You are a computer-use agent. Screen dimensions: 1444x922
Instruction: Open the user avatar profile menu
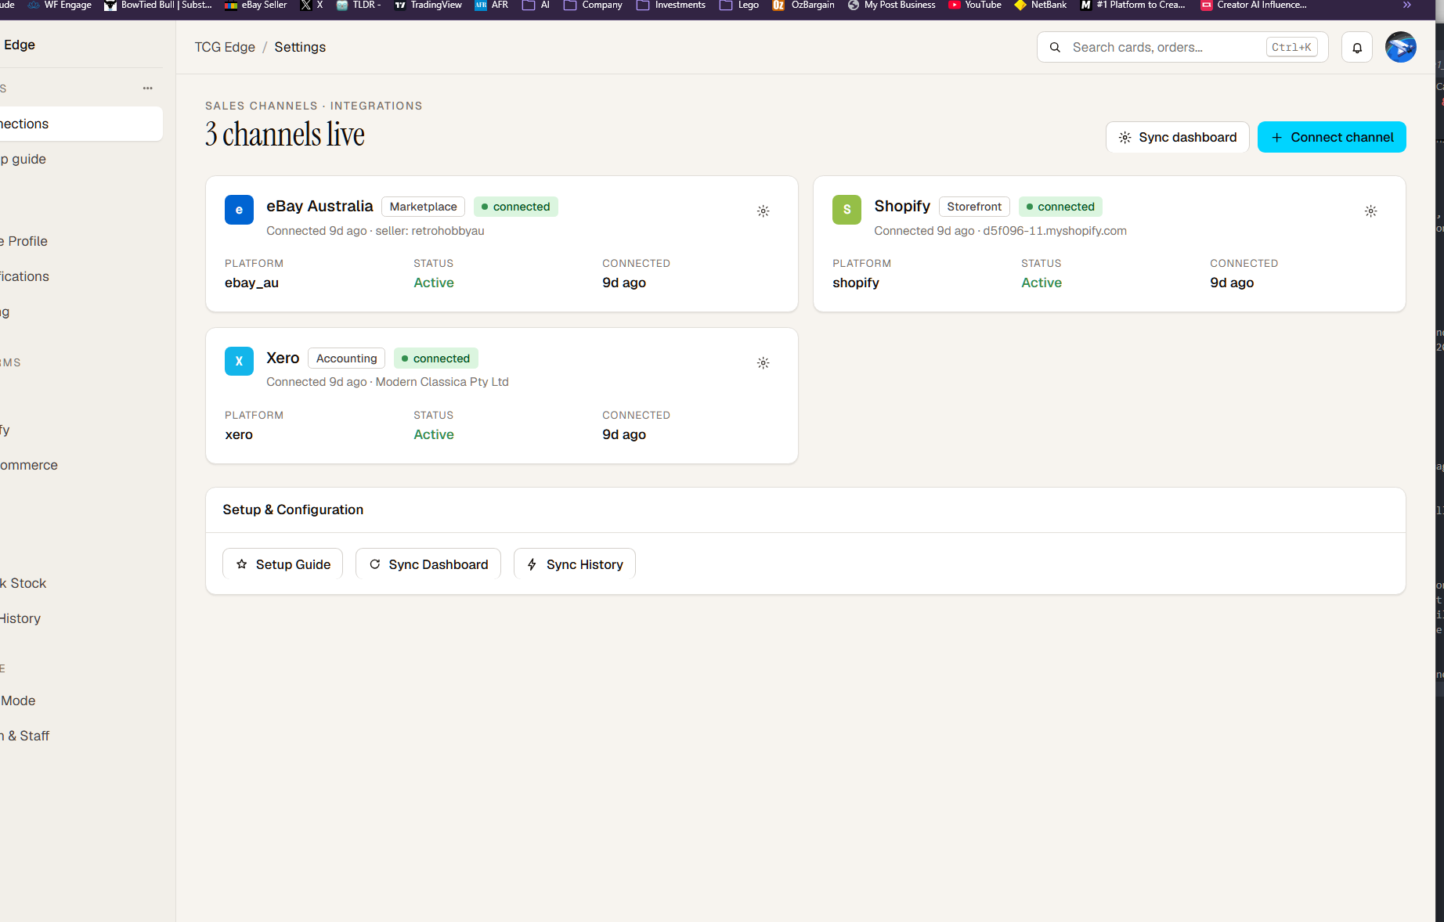coord(1400,47)
